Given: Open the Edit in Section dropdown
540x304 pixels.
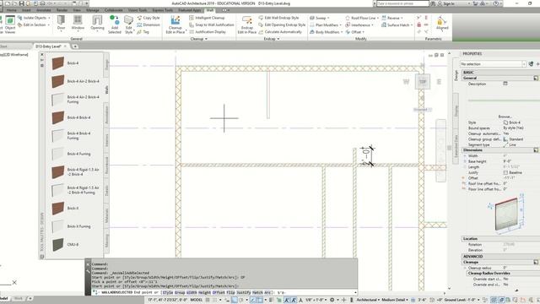Looking at the screenshot, I should (x=34, y=24).
